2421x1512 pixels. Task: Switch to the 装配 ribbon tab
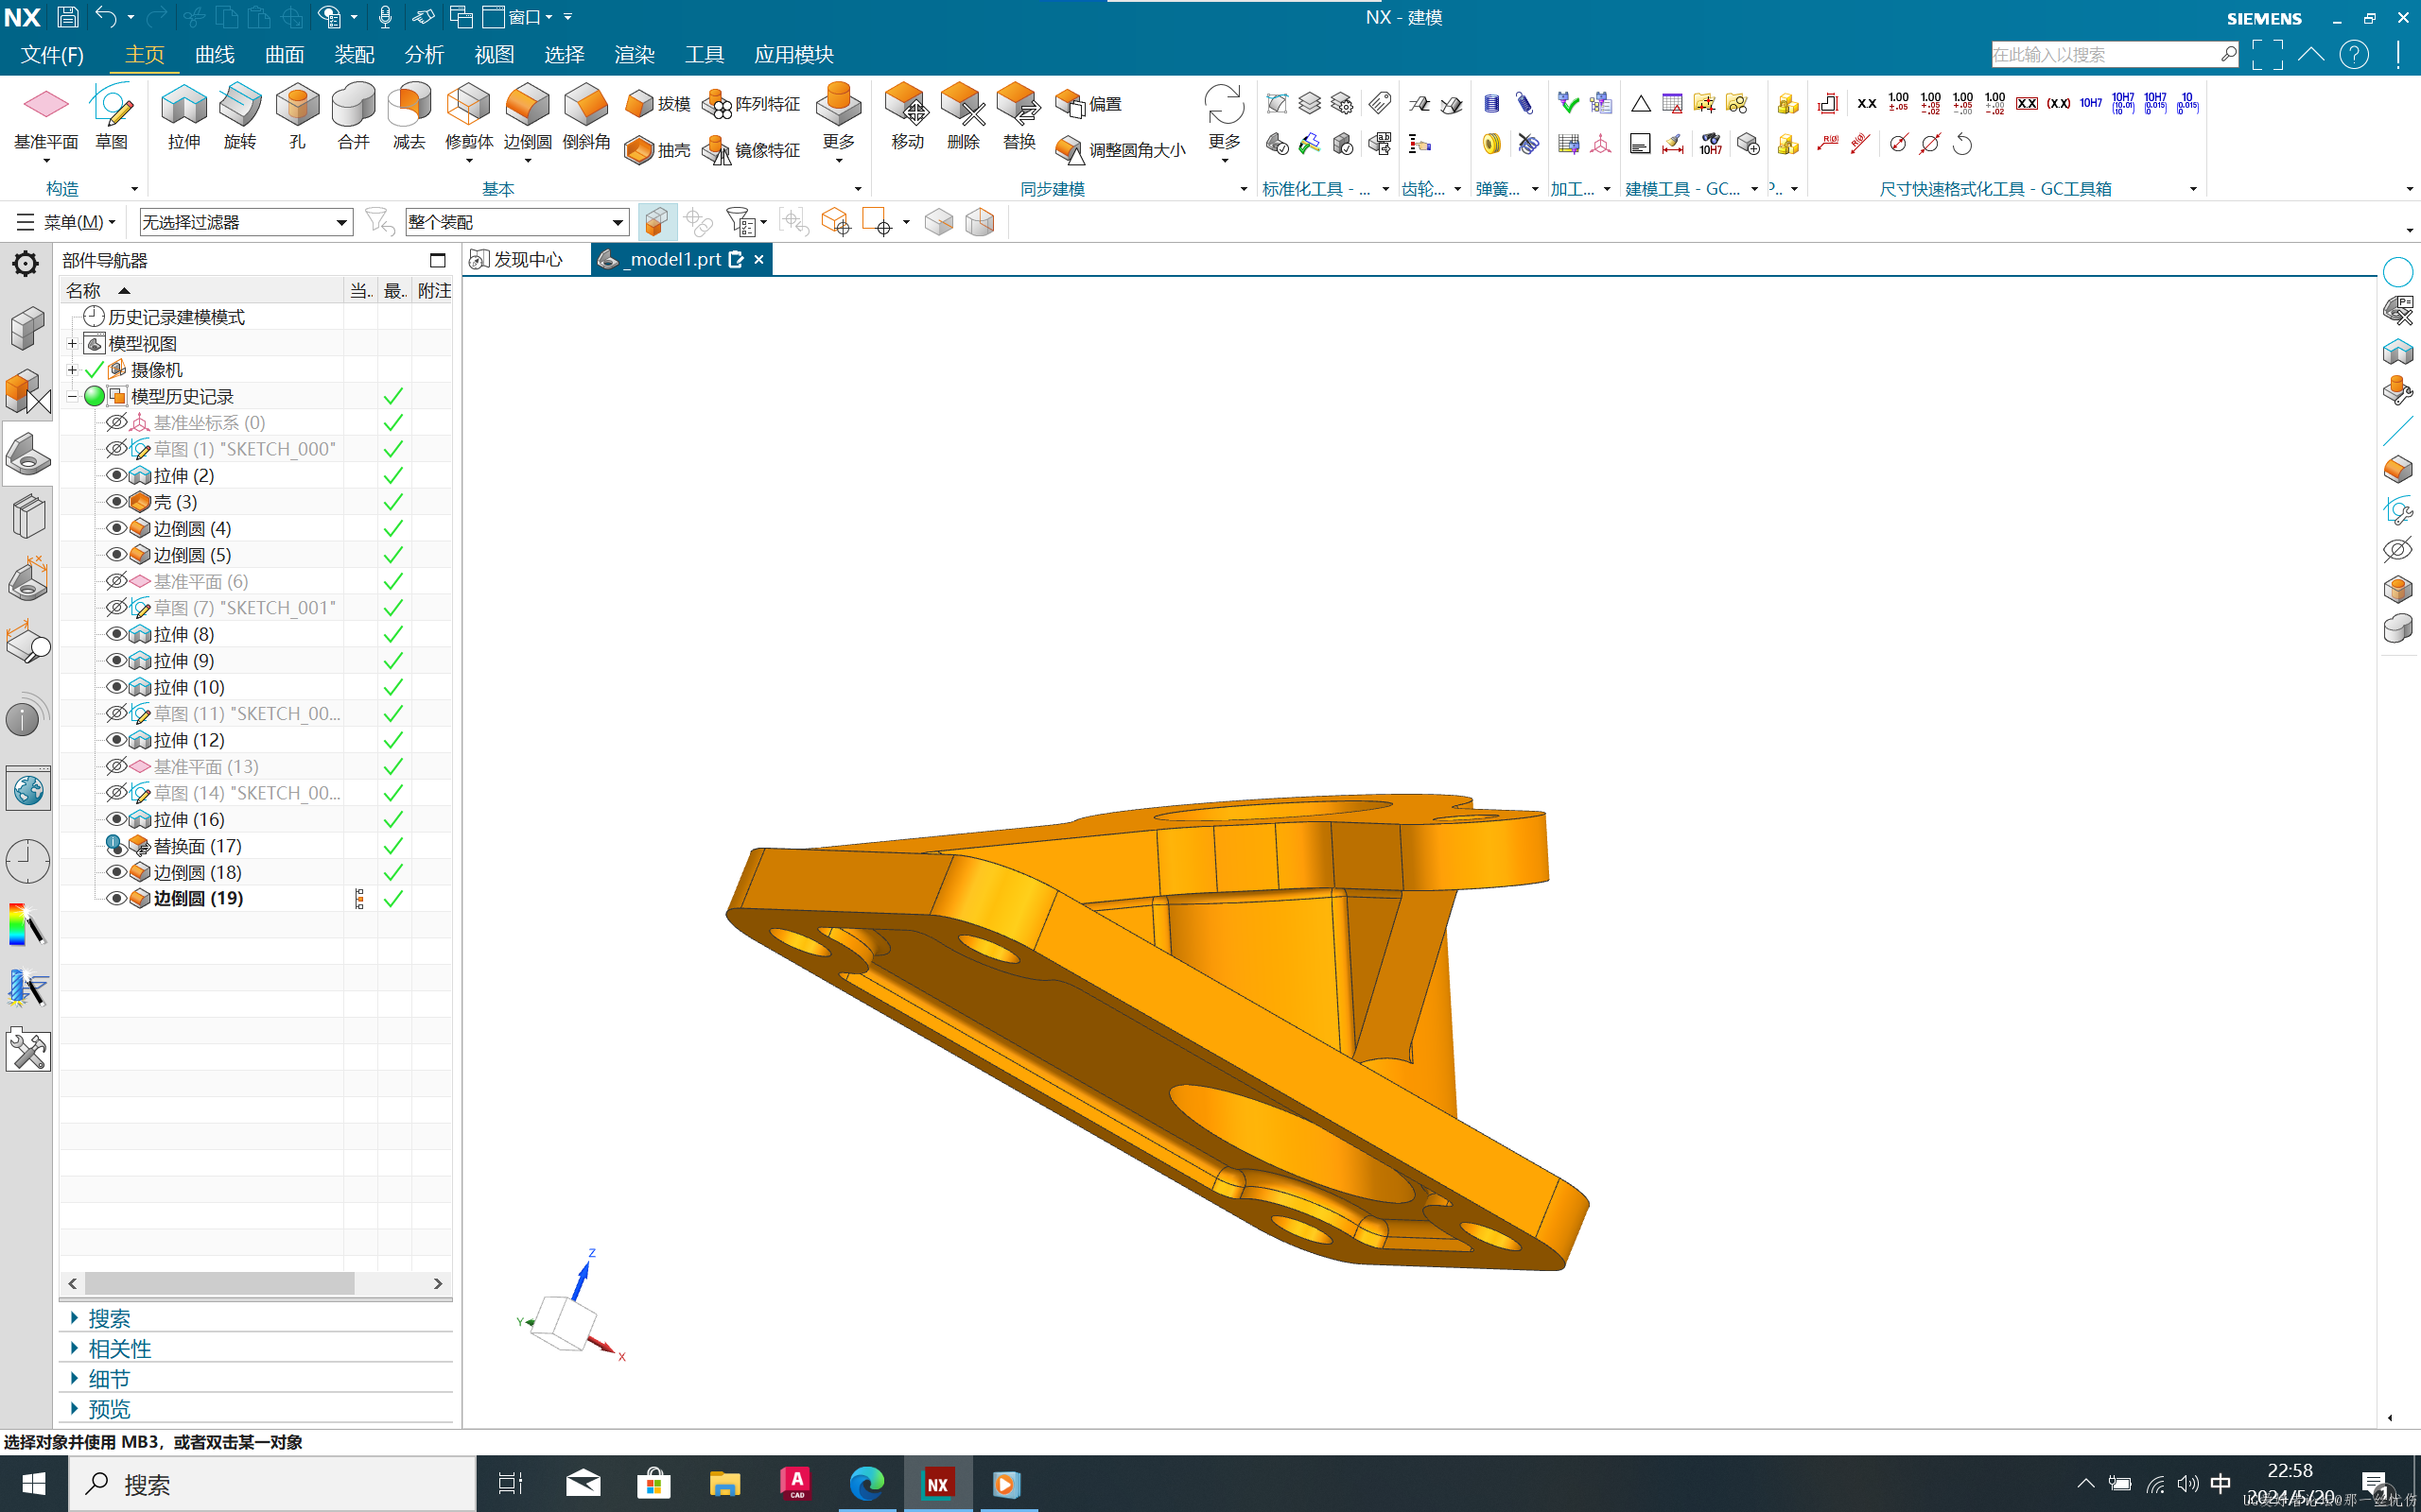click(354, 54)
